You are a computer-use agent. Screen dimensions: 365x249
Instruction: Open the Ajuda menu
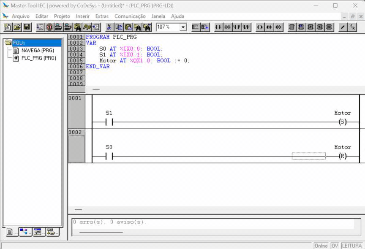tap(177, 16)
